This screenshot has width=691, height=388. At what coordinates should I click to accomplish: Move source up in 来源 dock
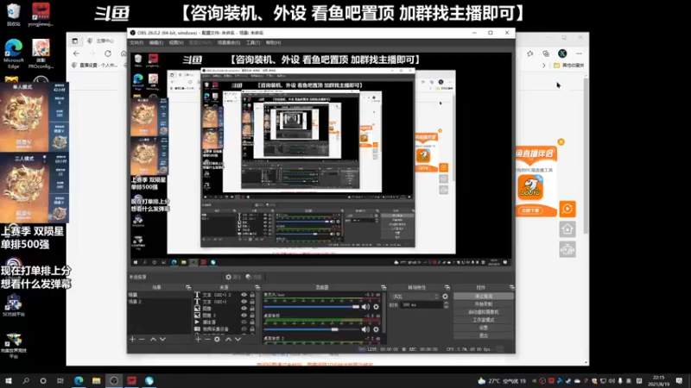pos(228,339)
